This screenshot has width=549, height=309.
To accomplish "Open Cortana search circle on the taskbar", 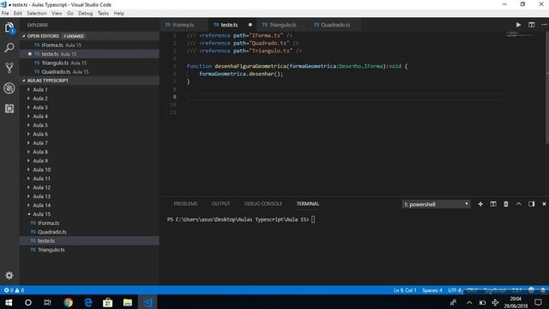I will (28, 302).
